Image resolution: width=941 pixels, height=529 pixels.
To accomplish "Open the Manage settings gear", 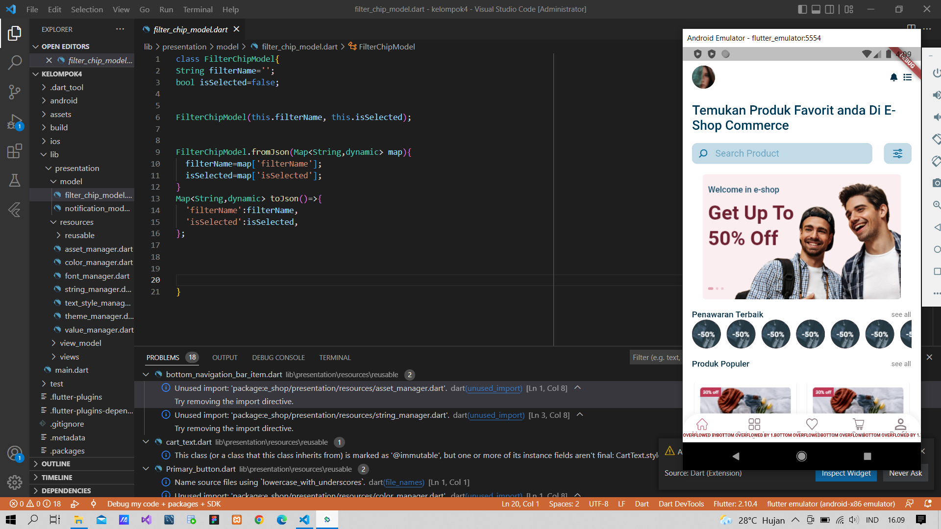I will point(15,482).
